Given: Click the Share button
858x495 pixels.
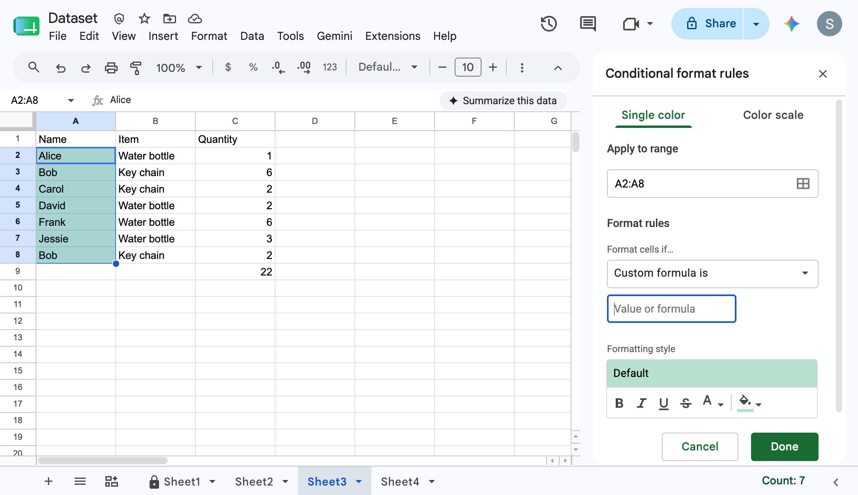Looking at the screenshot, I should pos(708,24).
